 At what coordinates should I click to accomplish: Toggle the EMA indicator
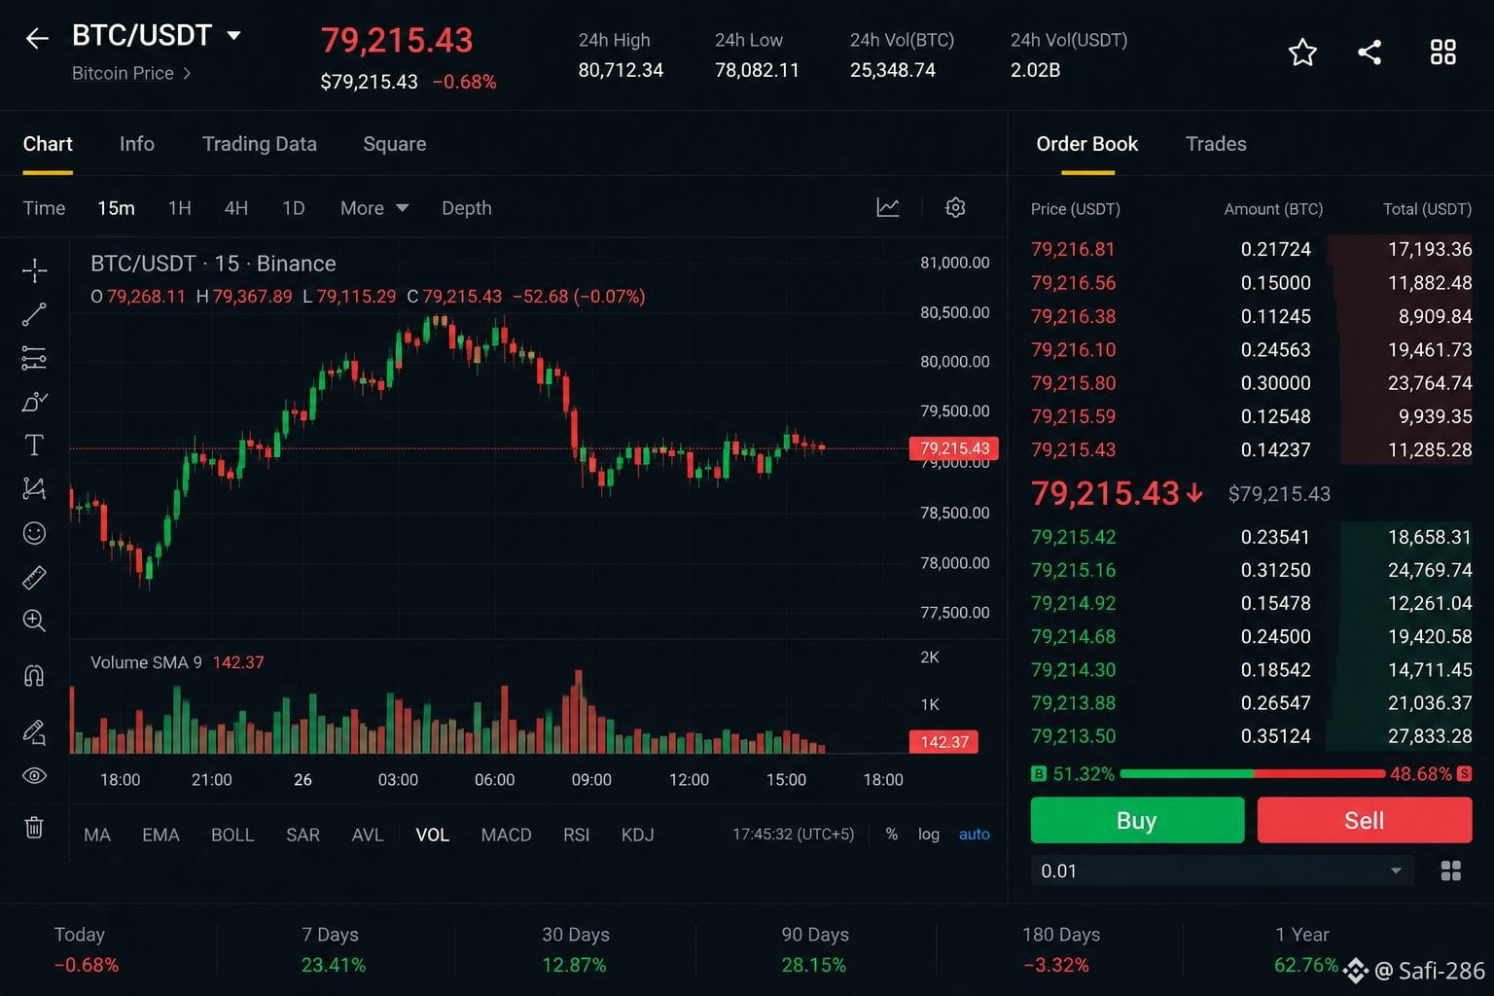[160, 835]
